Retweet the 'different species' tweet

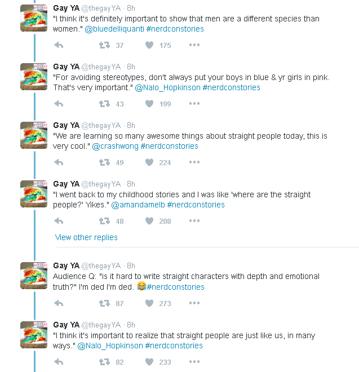point(104,45)
